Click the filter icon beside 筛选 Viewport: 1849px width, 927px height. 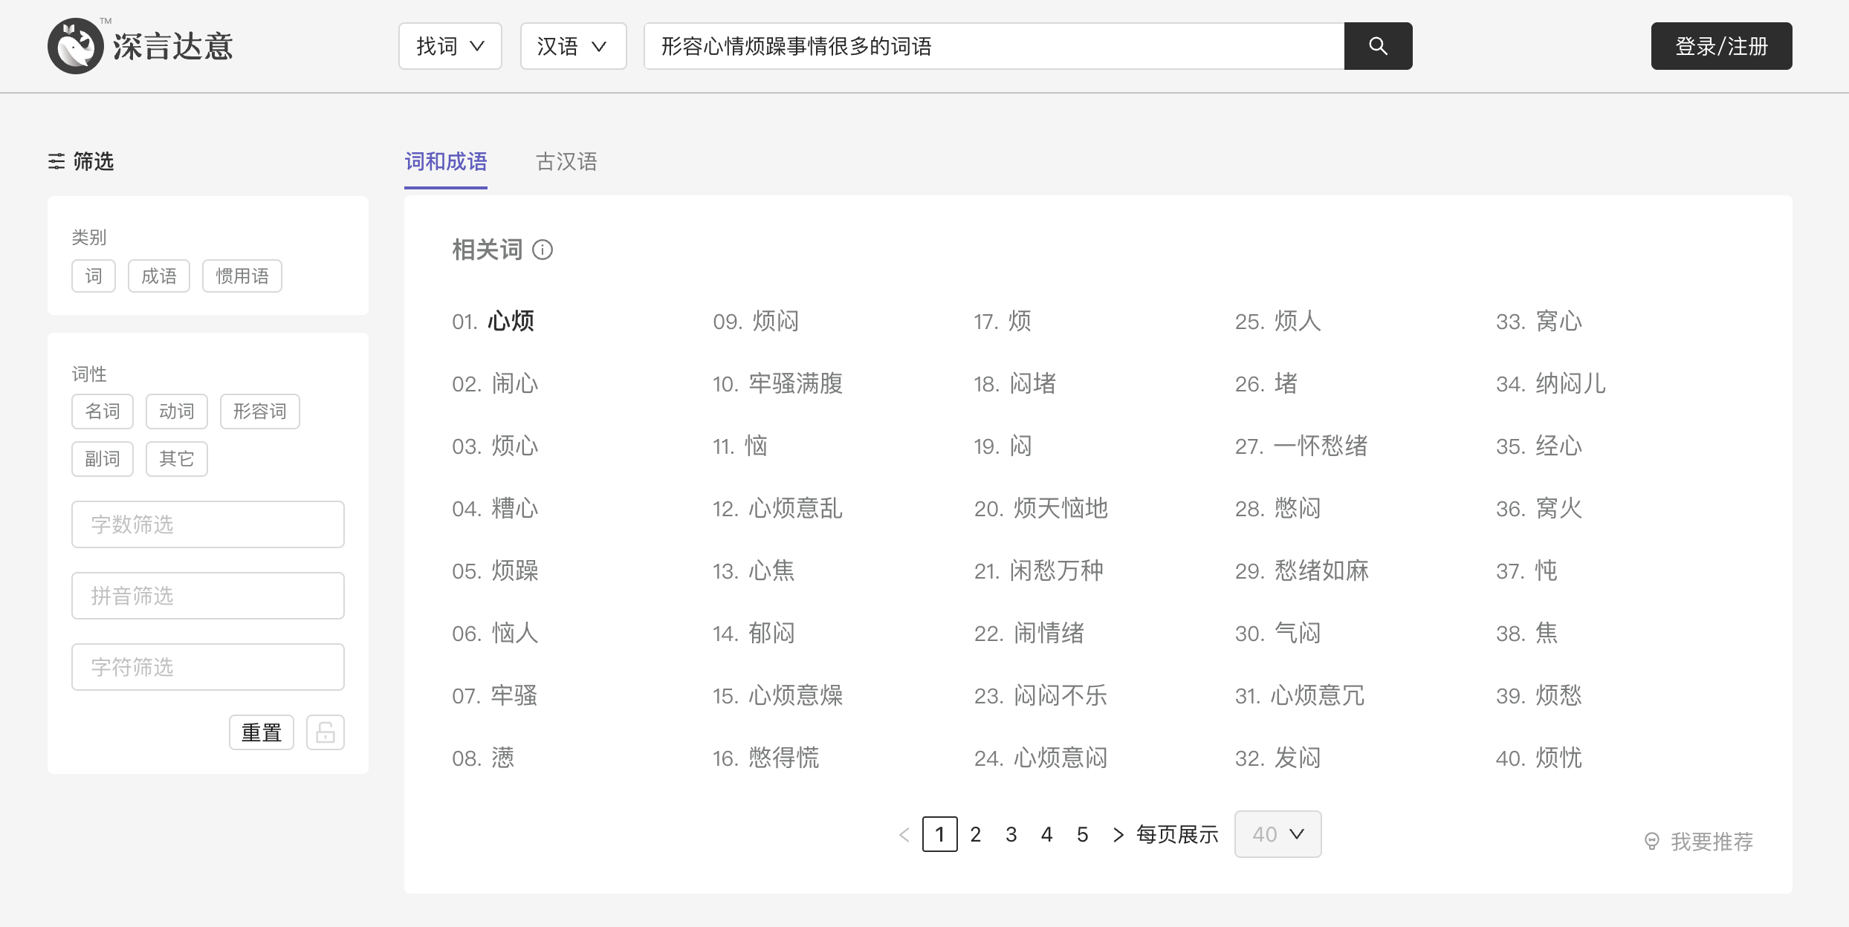pyautogui.click(x=56, y=162)
